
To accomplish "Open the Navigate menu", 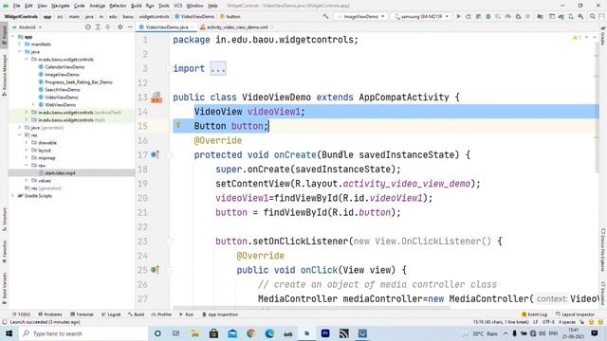I will (x=60, y=6).
